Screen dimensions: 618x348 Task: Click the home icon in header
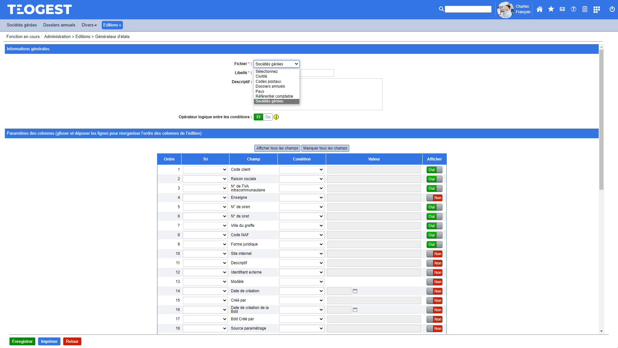(x=540, y=9)
